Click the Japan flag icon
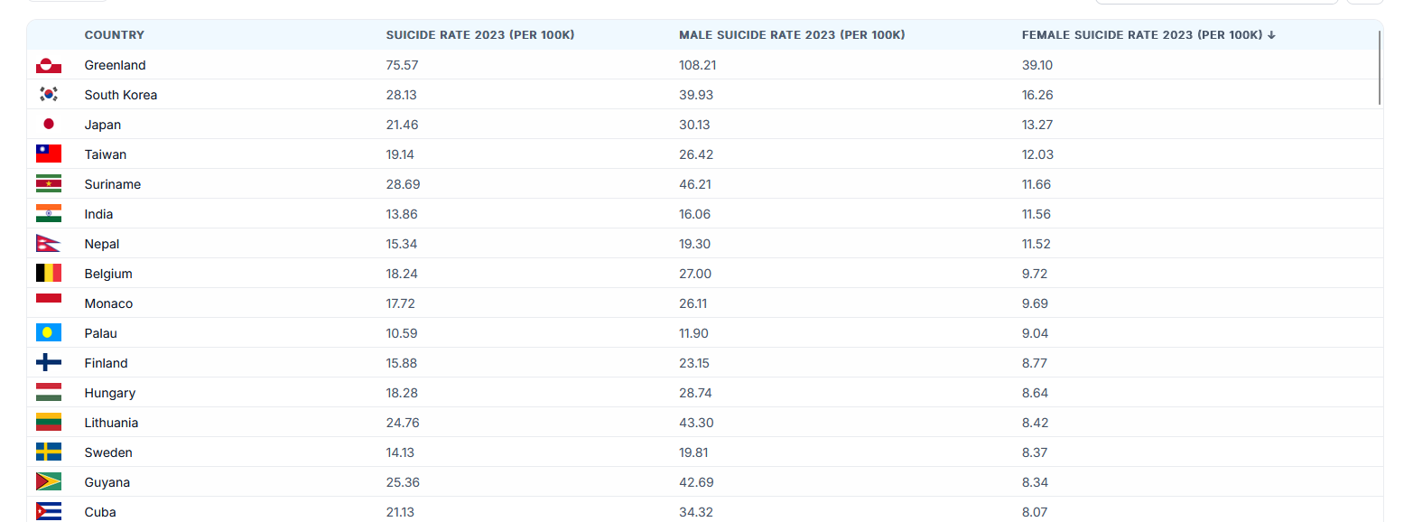The width and height of the screenshot is (1413, 522). pos(49,125)
